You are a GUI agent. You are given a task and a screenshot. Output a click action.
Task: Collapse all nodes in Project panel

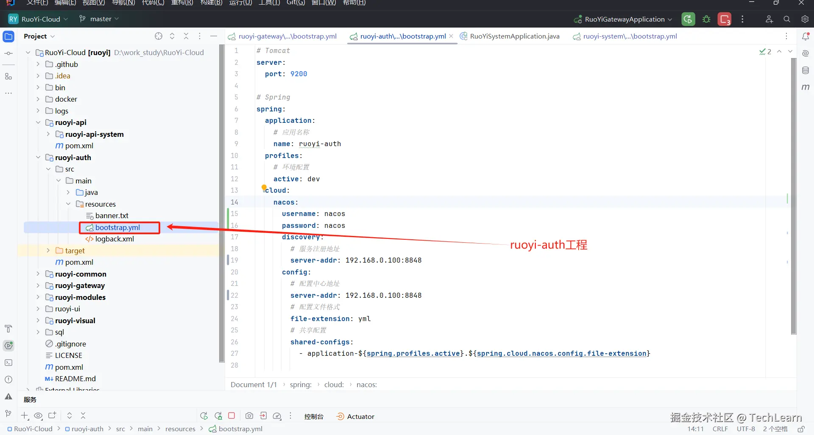click(x=186, y=36)
